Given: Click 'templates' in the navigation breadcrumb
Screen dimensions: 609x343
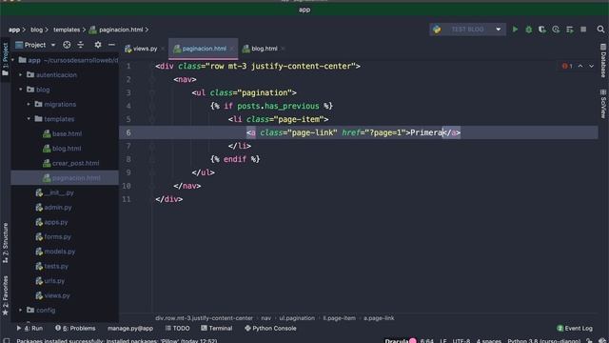Looking at the screenshot, I should click(67, 30).
